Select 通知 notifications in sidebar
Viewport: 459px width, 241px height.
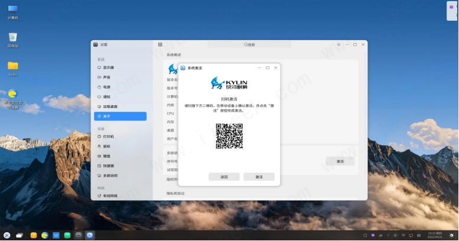(106, 97)
